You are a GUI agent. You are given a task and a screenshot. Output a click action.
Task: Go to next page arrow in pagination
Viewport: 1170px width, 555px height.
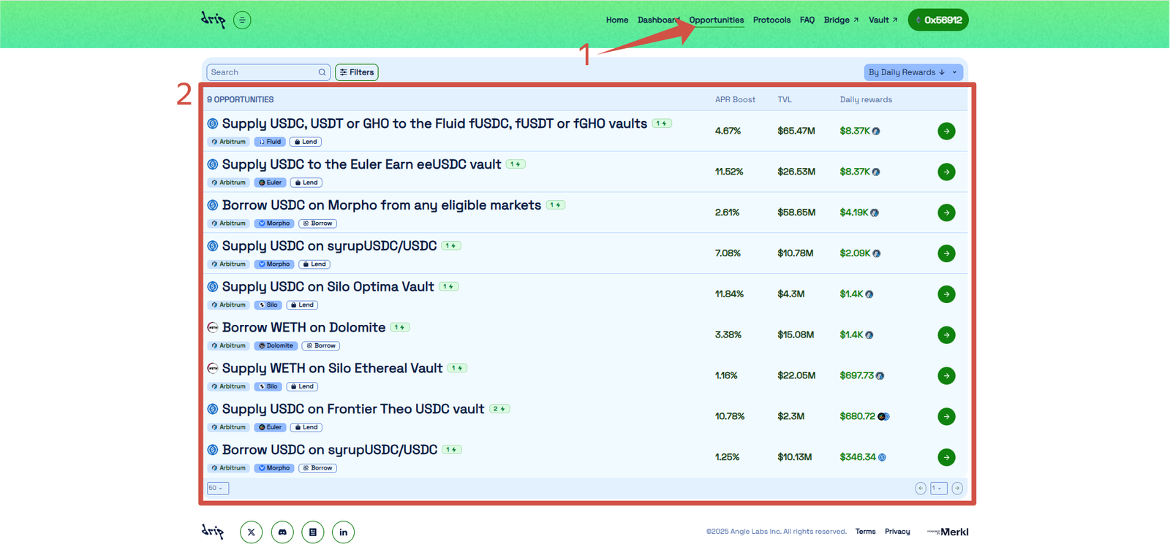[x=957, y=489]
